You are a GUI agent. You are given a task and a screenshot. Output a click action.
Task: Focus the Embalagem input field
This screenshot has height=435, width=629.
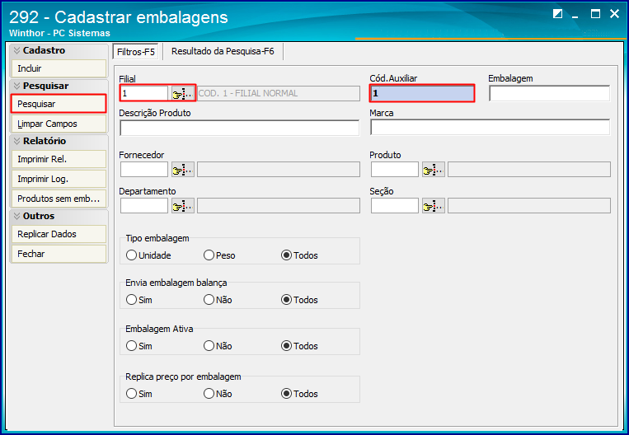click(550, 93)
